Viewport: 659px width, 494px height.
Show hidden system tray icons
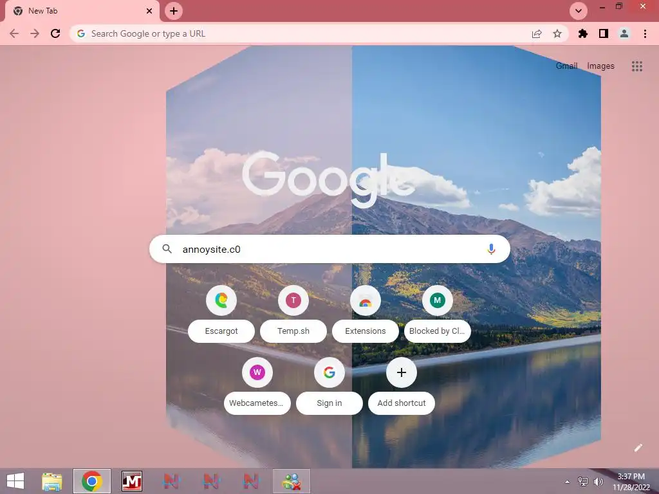coord(568,482)
